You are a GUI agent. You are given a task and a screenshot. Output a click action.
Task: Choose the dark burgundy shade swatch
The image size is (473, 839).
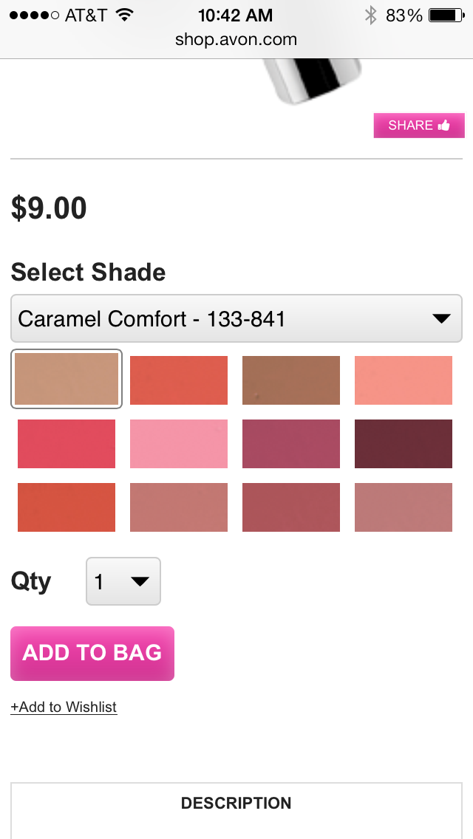pyautogui.click(x=404, y=443)
